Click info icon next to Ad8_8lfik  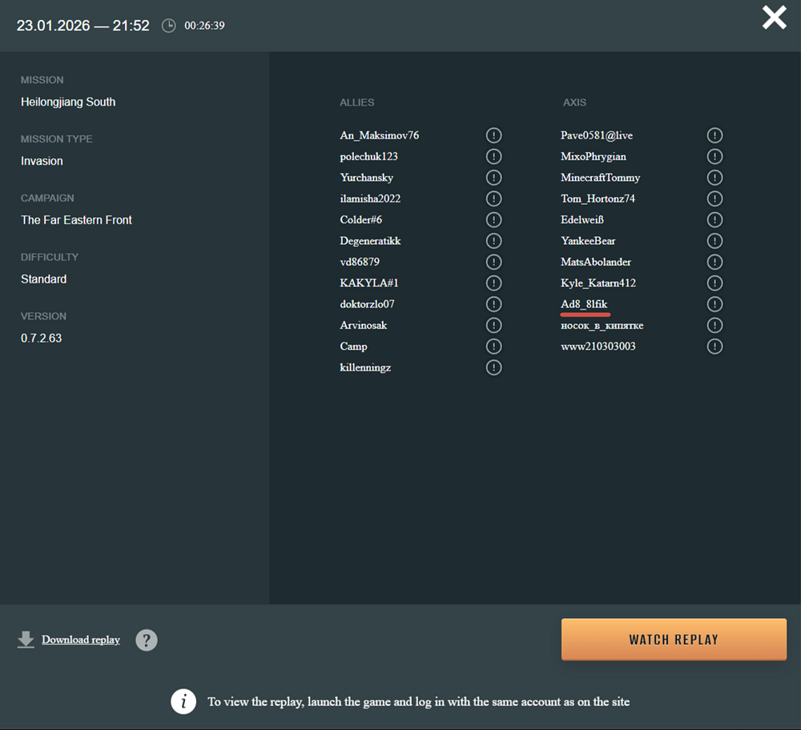click(x=714, y=304)
